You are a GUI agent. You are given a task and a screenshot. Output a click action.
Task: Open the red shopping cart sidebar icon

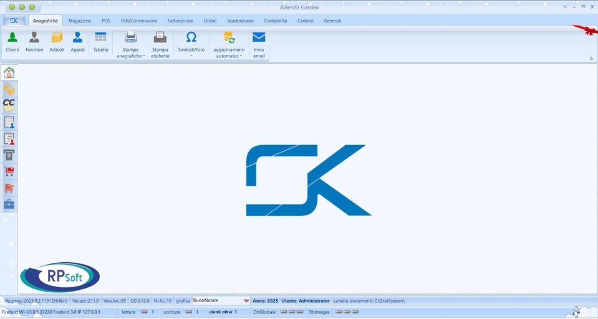coord(9,171)
